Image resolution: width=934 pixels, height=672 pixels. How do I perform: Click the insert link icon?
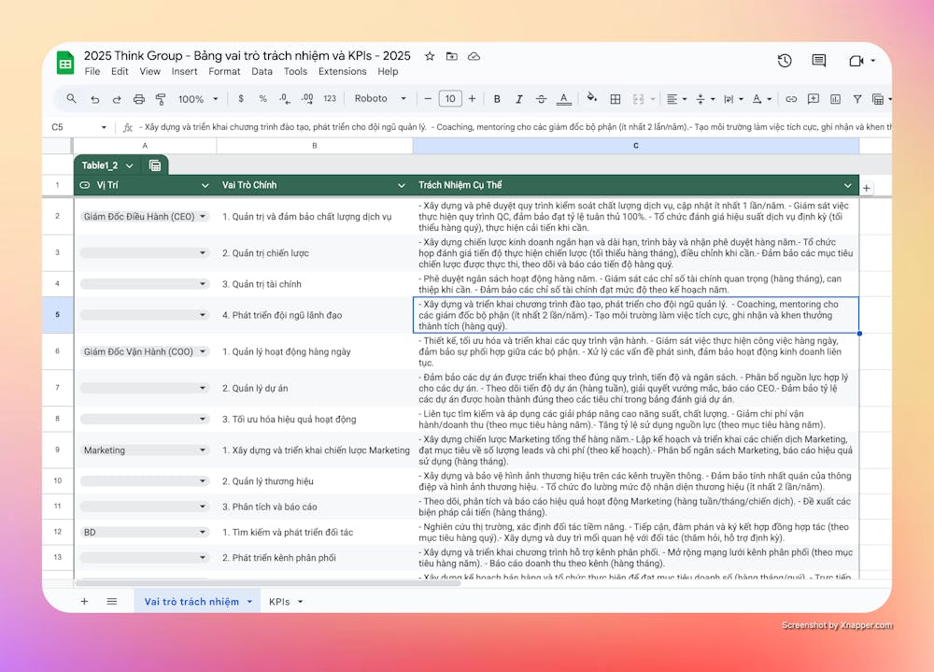point(791,99)
